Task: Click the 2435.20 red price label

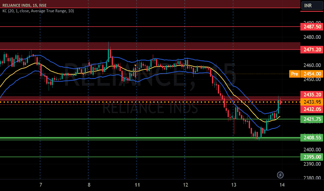Action: (x=312, y=95)
